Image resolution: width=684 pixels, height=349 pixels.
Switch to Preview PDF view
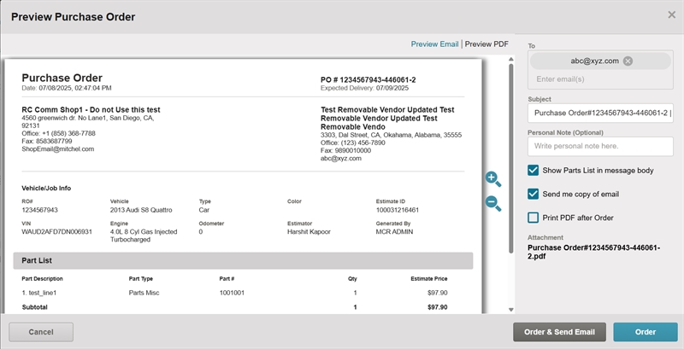click(x=486, y=44)
